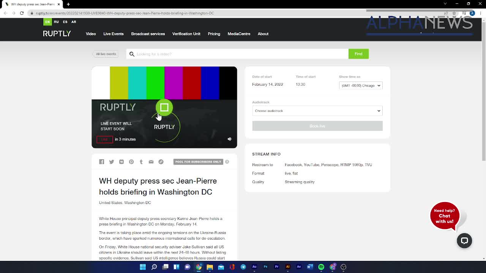The height and width of the screenshot is (273, 486).
Task: Open the Live Events menu
Action: (x=114, y=34)
